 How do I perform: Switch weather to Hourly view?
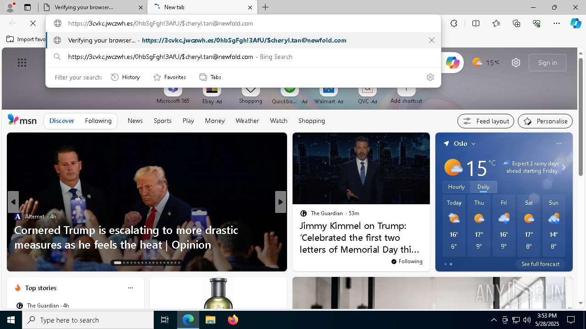click(456, 187)
